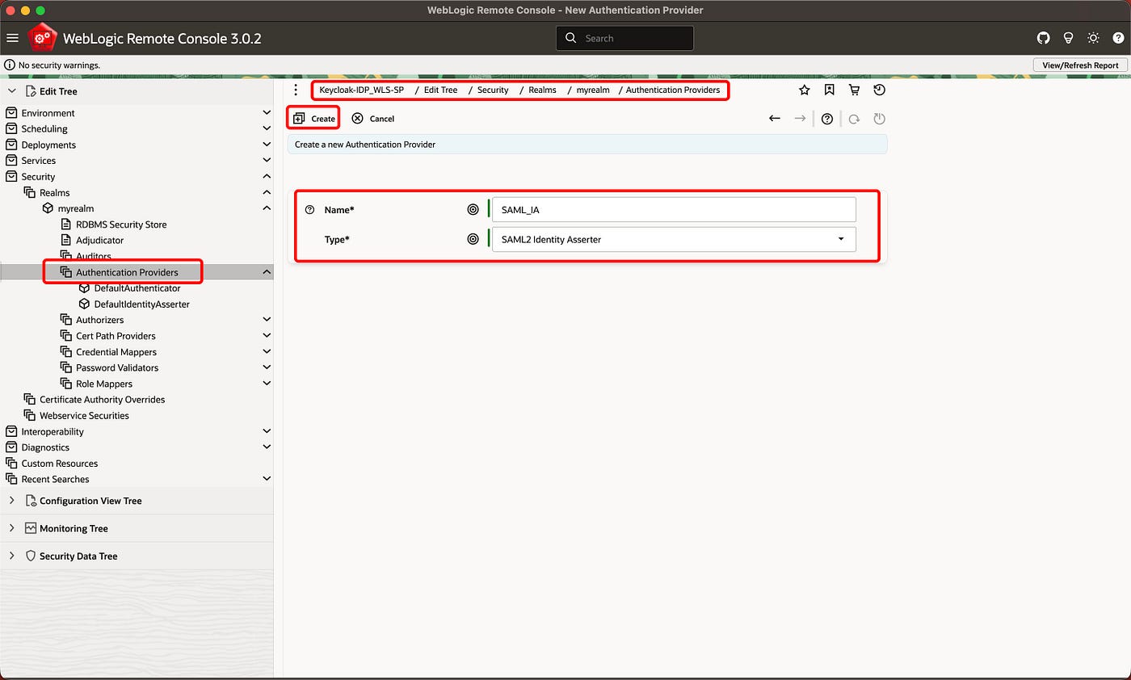
Task: Click the WebLogic Remote Console logo
Action: (41, 38)
